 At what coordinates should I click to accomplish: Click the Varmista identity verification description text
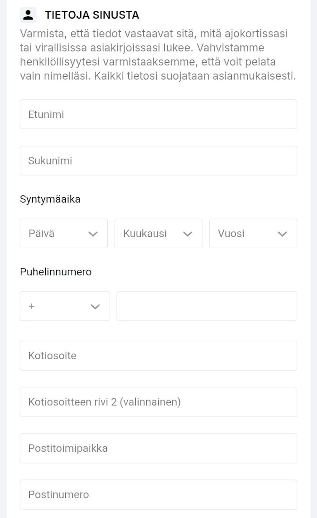[158, 54]
